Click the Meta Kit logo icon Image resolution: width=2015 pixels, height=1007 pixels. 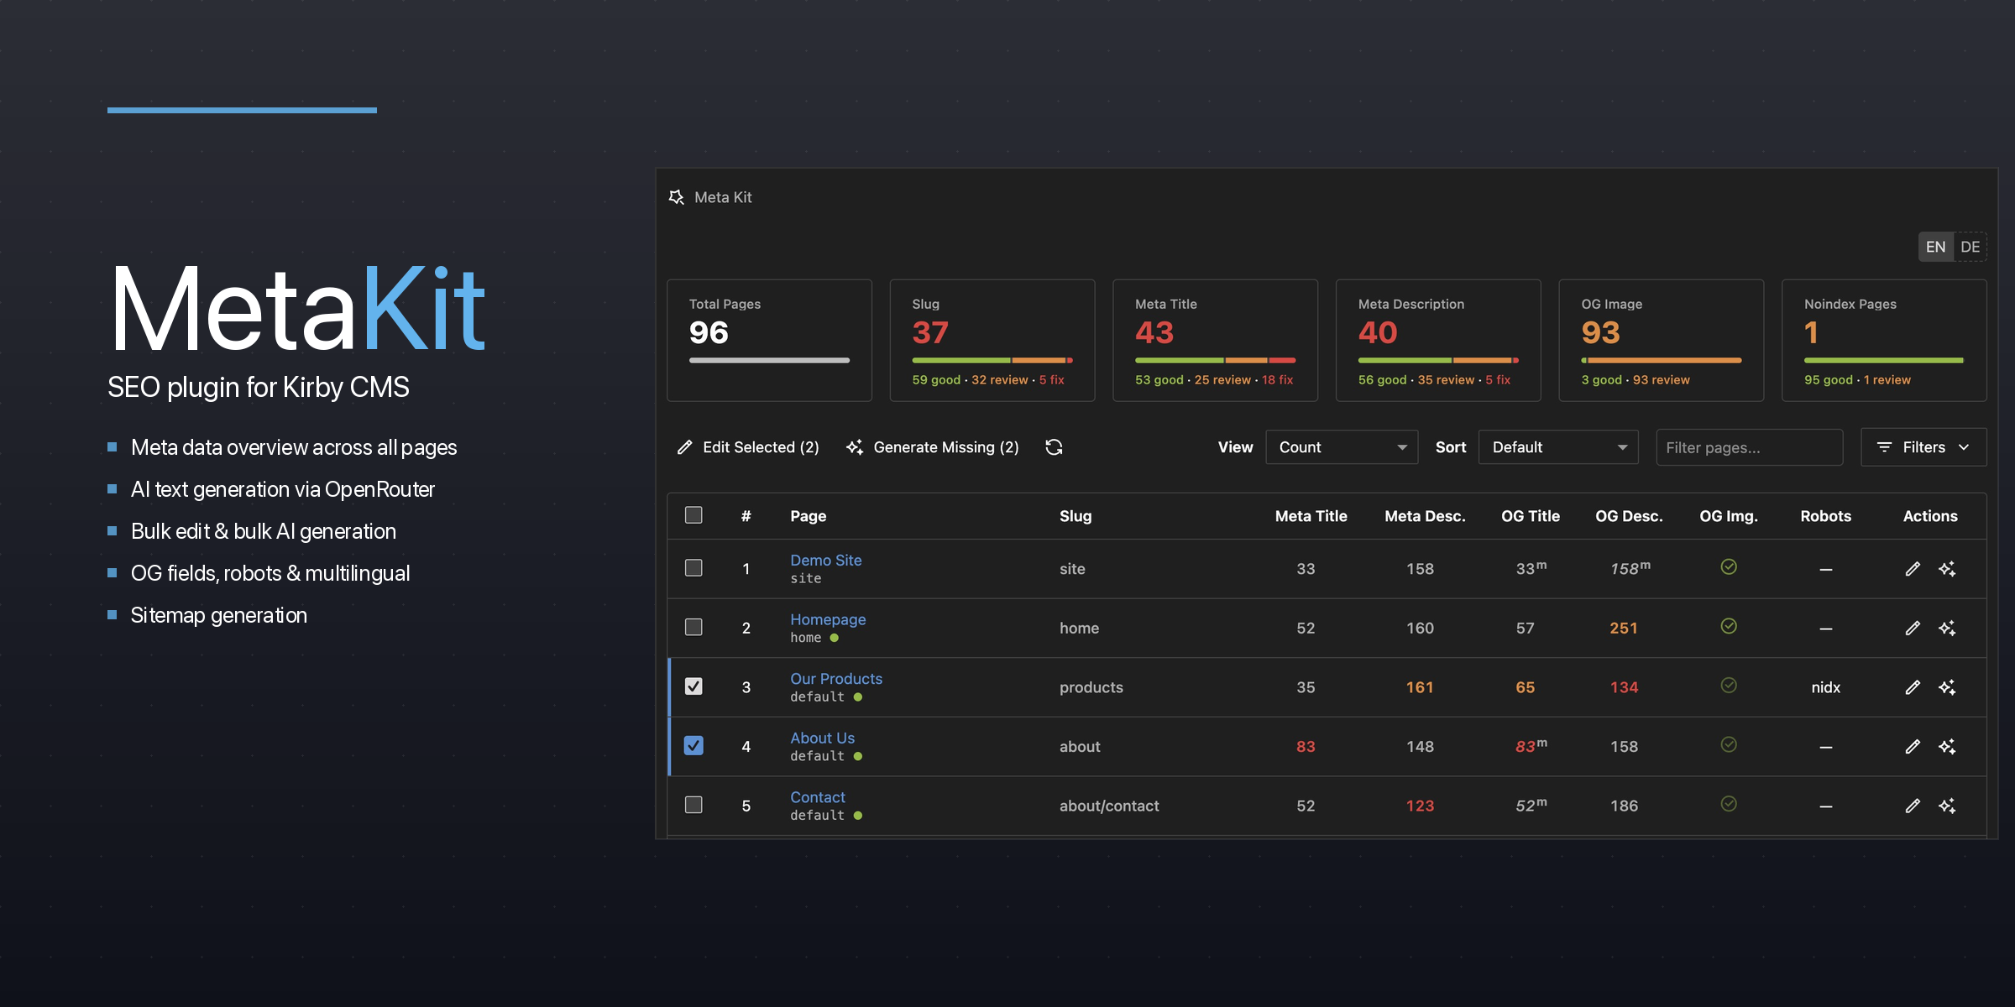click(x=676, y=197)
